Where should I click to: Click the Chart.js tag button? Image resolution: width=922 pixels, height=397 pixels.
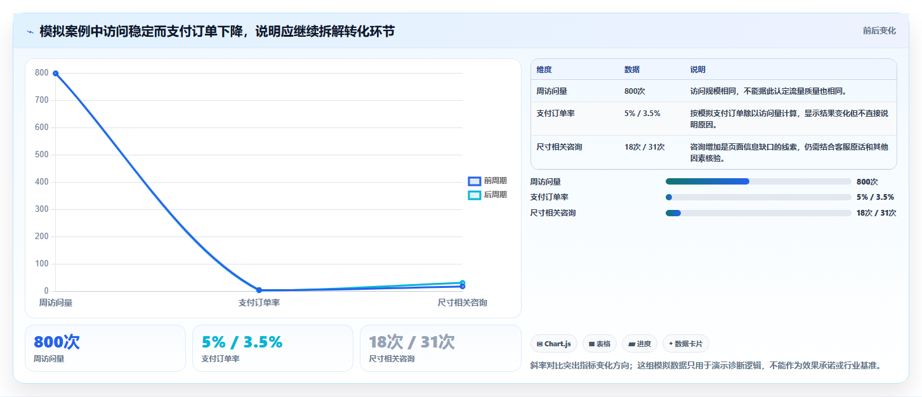[x=554, y=344]
